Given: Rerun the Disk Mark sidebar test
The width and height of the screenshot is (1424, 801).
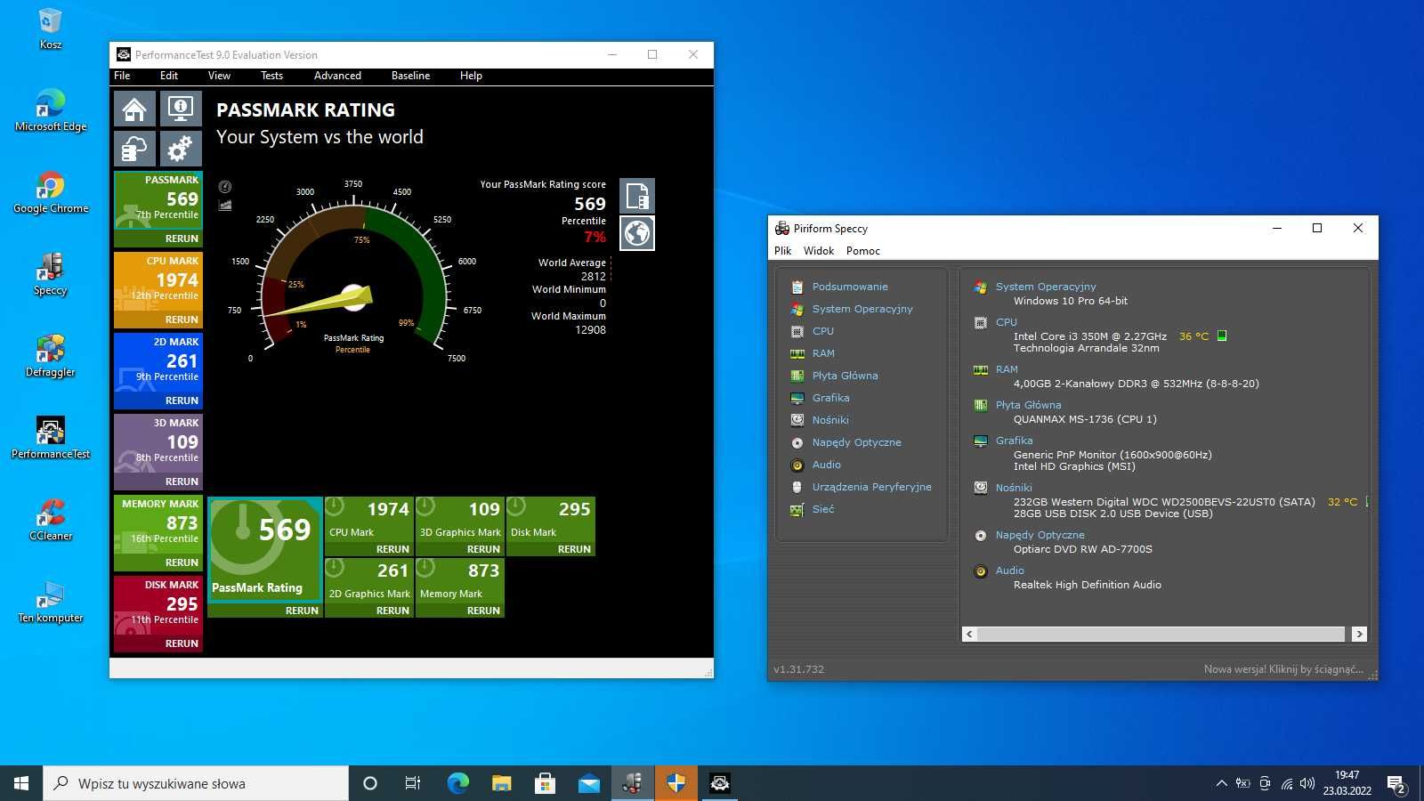Looking at the screenshot, I should pyautogui.click(x=182, y=643).
